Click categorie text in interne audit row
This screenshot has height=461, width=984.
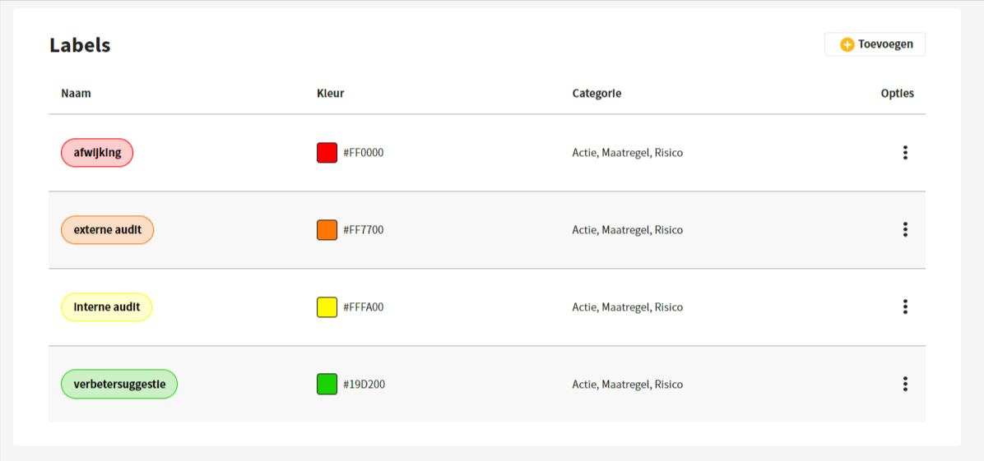click(628, 307)
